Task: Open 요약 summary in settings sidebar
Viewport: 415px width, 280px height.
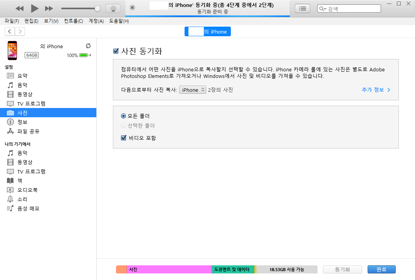Action: [x=48, y=76]
